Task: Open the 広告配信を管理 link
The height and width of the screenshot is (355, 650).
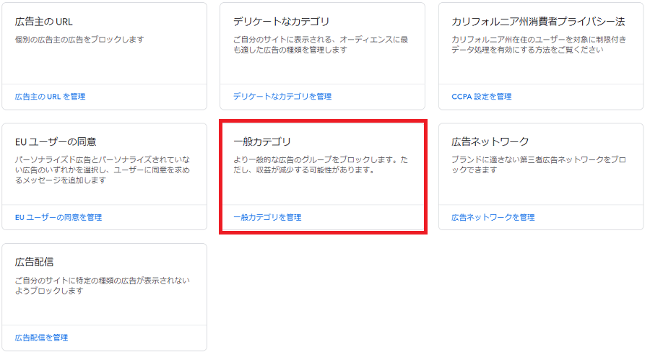Action: [41, 338]
